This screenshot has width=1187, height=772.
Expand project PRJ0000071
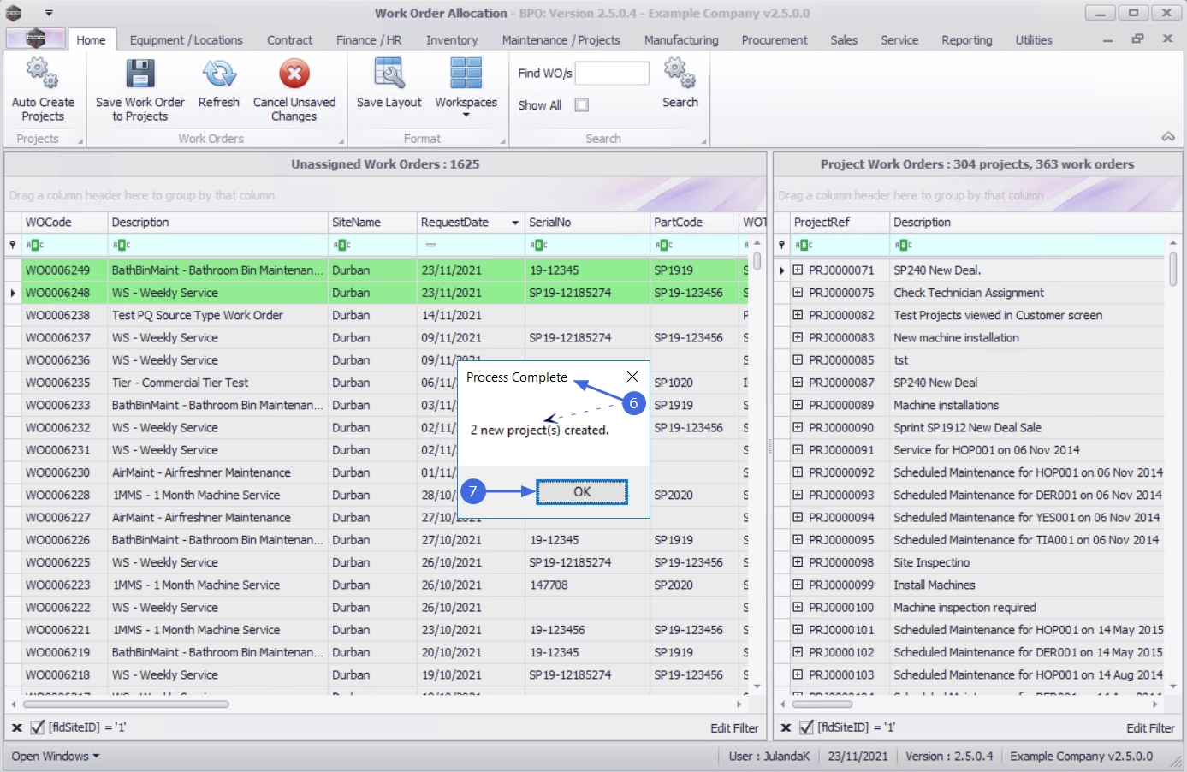(x=798, y=270)
